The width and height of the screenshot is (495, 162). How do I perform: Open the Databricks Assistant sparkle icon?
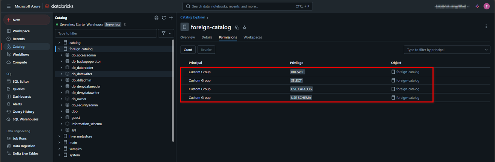(x=477, y=6)
